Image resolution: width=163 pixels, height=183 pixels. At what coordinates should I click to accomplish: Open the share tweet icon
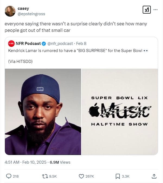pyautogui.click(x=154, y=176)
